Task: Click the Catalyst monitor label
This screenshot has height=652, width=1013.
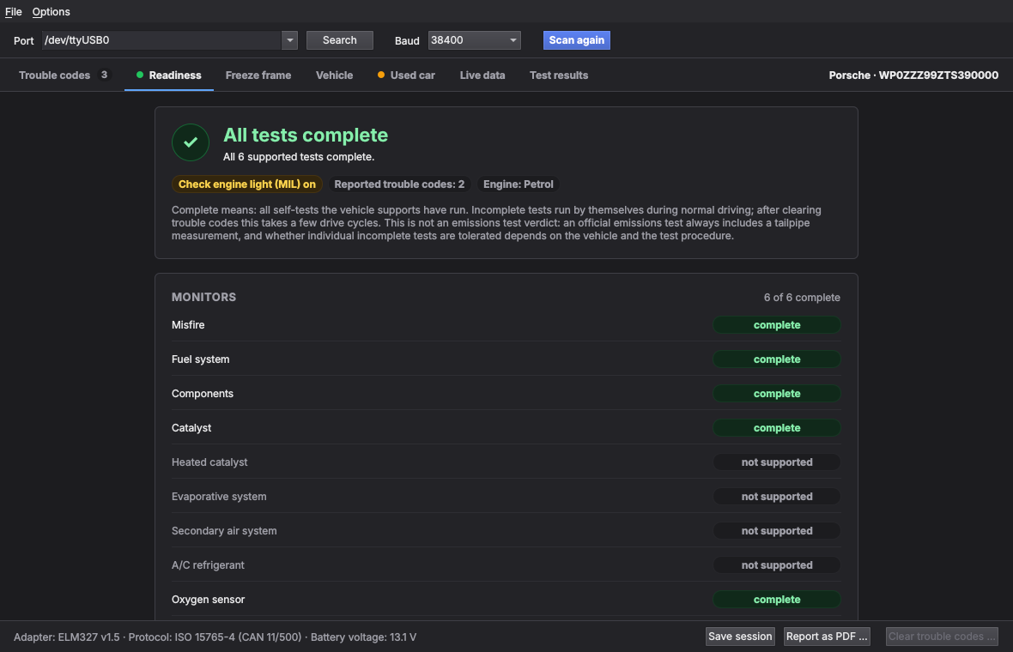Action: coord(191,427)
